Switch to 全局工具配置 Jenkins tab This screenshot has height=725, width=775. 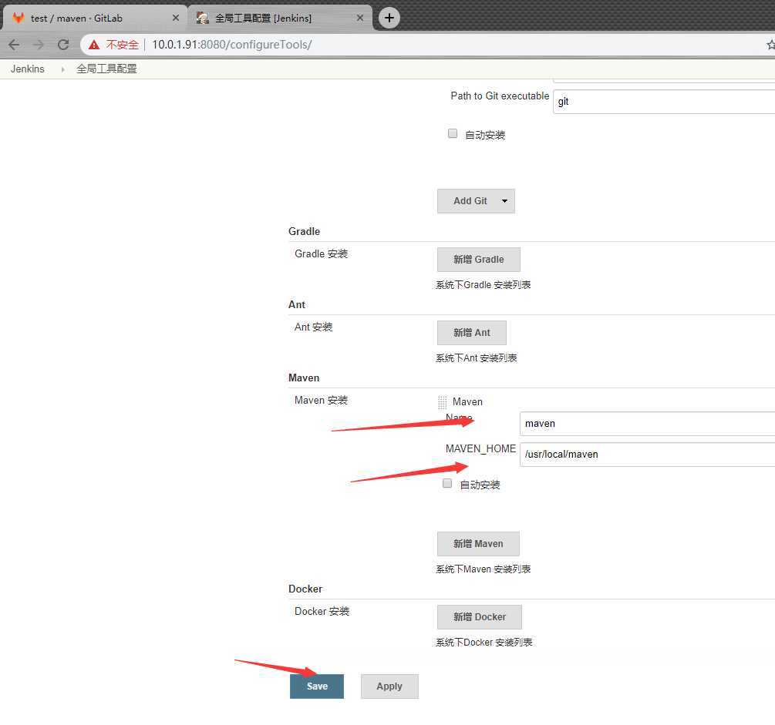(280, 18)
